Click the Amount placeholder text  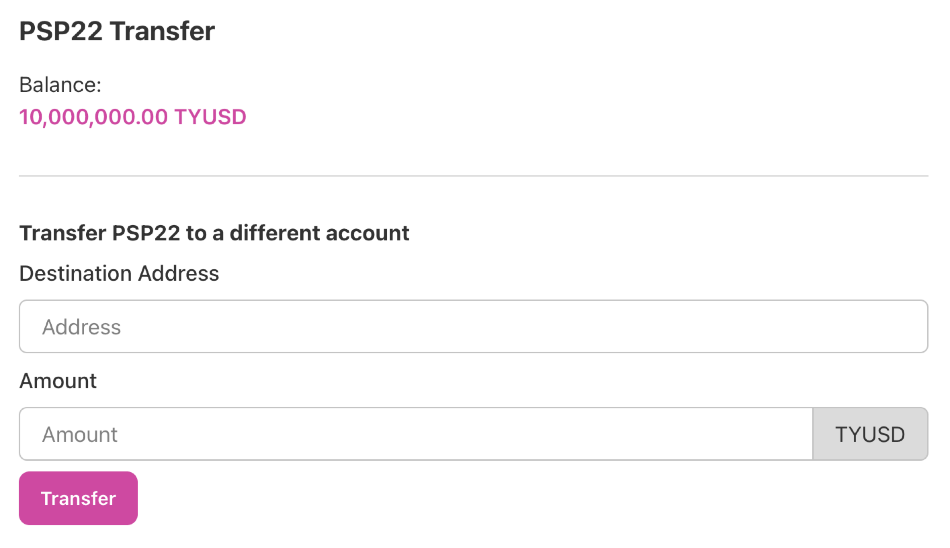[x=80, y=434]
